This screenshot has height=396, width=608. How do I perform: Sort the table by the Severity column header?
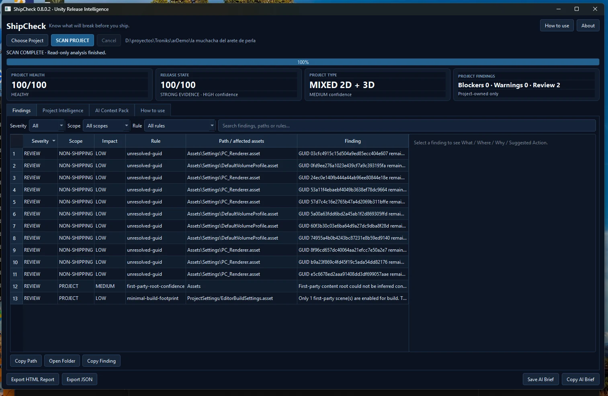pos(40,141)
